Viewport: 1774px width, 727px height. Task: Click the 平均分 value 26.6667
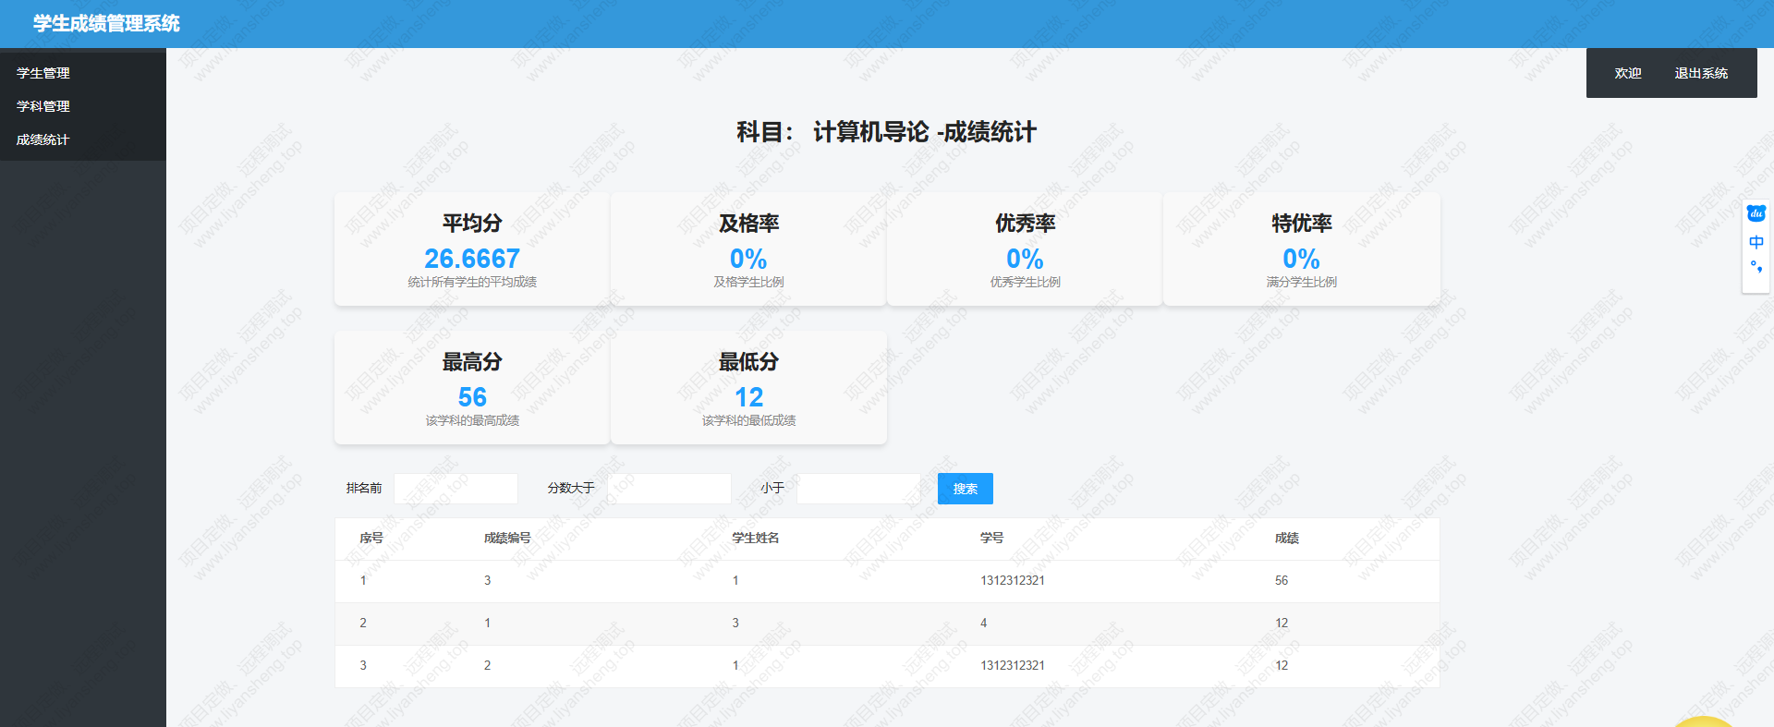472,259
